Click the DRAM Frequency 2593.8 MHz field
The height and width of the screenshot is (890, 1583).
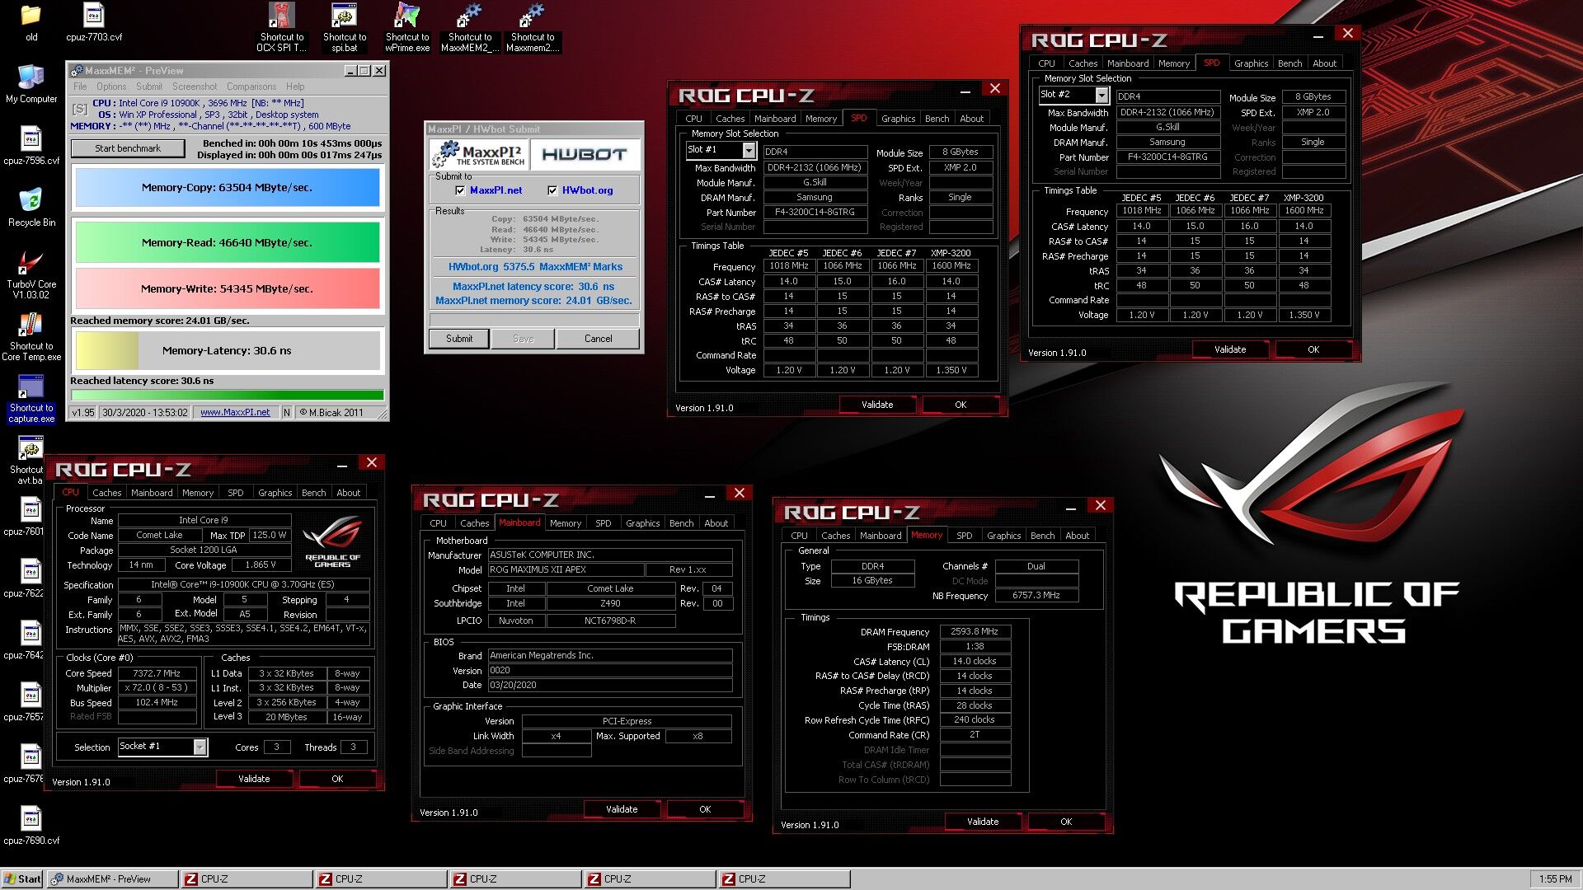pyautogui.click(x=975, y=631)
